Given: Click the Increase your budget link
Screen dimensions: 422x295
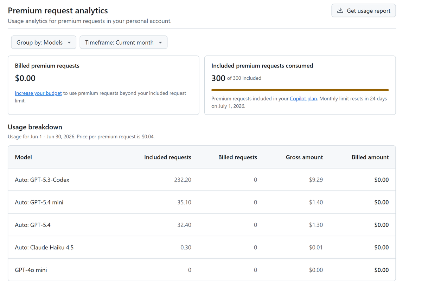Looking at the screenshot, I should click(38, 93).
